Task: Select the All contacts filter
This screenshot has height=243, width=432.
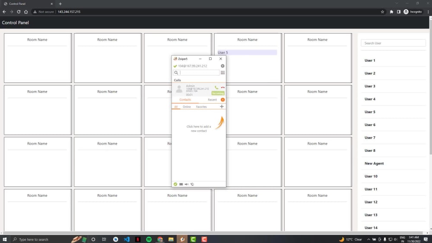Action: [x=176, y=107]
